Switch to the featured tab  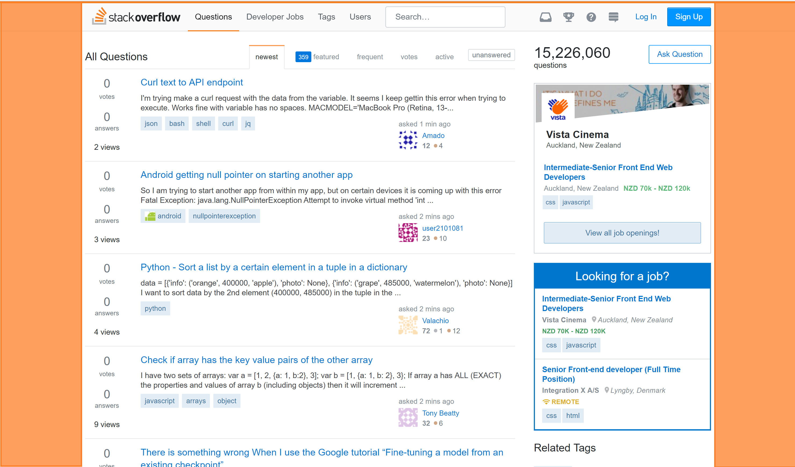pos(317,57)
